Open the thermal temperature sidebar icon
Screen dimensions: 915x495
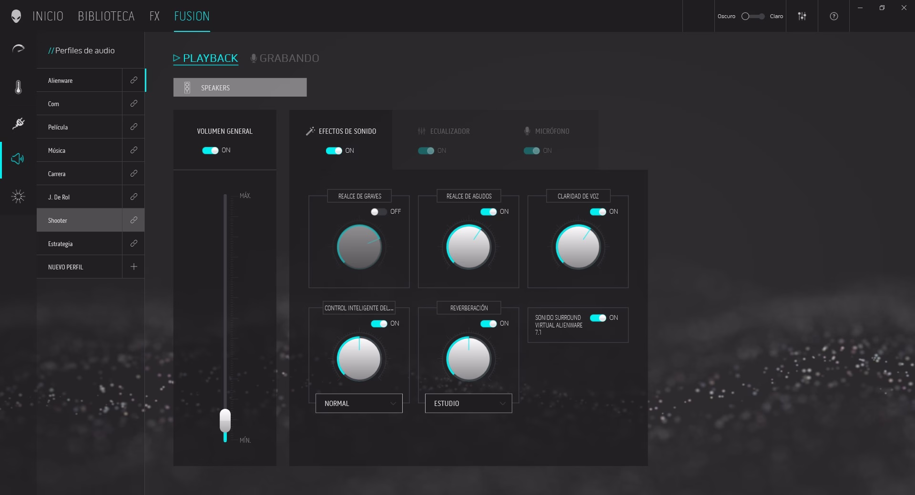click(18, 87)
